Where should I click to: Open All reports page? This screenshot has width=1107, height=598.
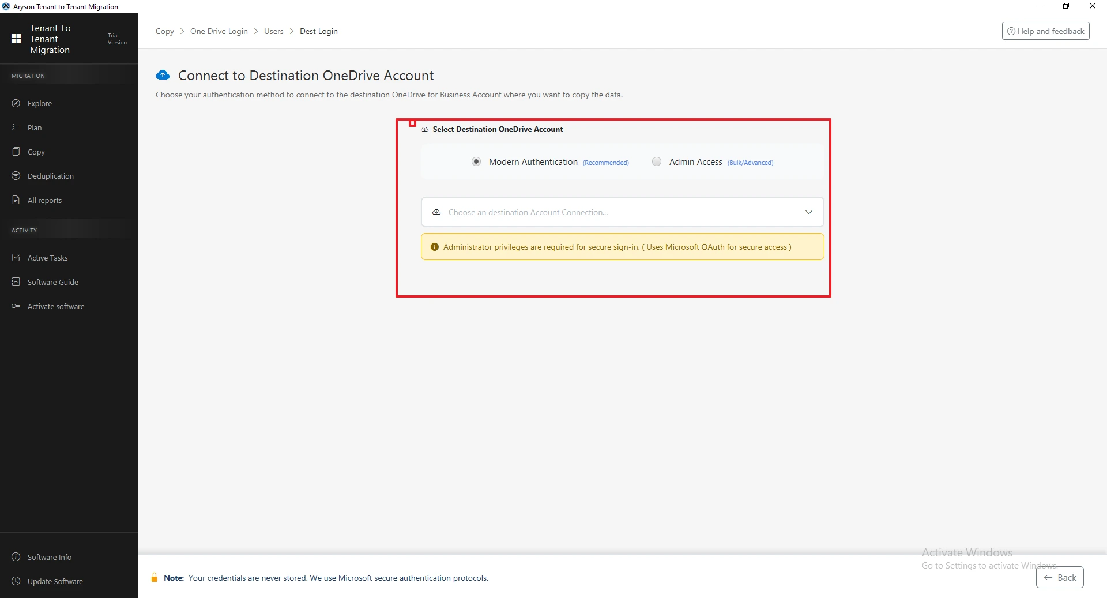(69, 200)
